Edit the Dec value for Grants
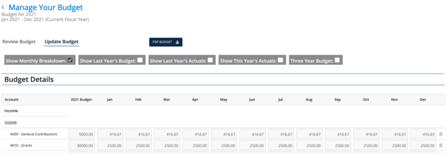Image resolution: width=447 pixels, height=154 pixels. (423, 146)
